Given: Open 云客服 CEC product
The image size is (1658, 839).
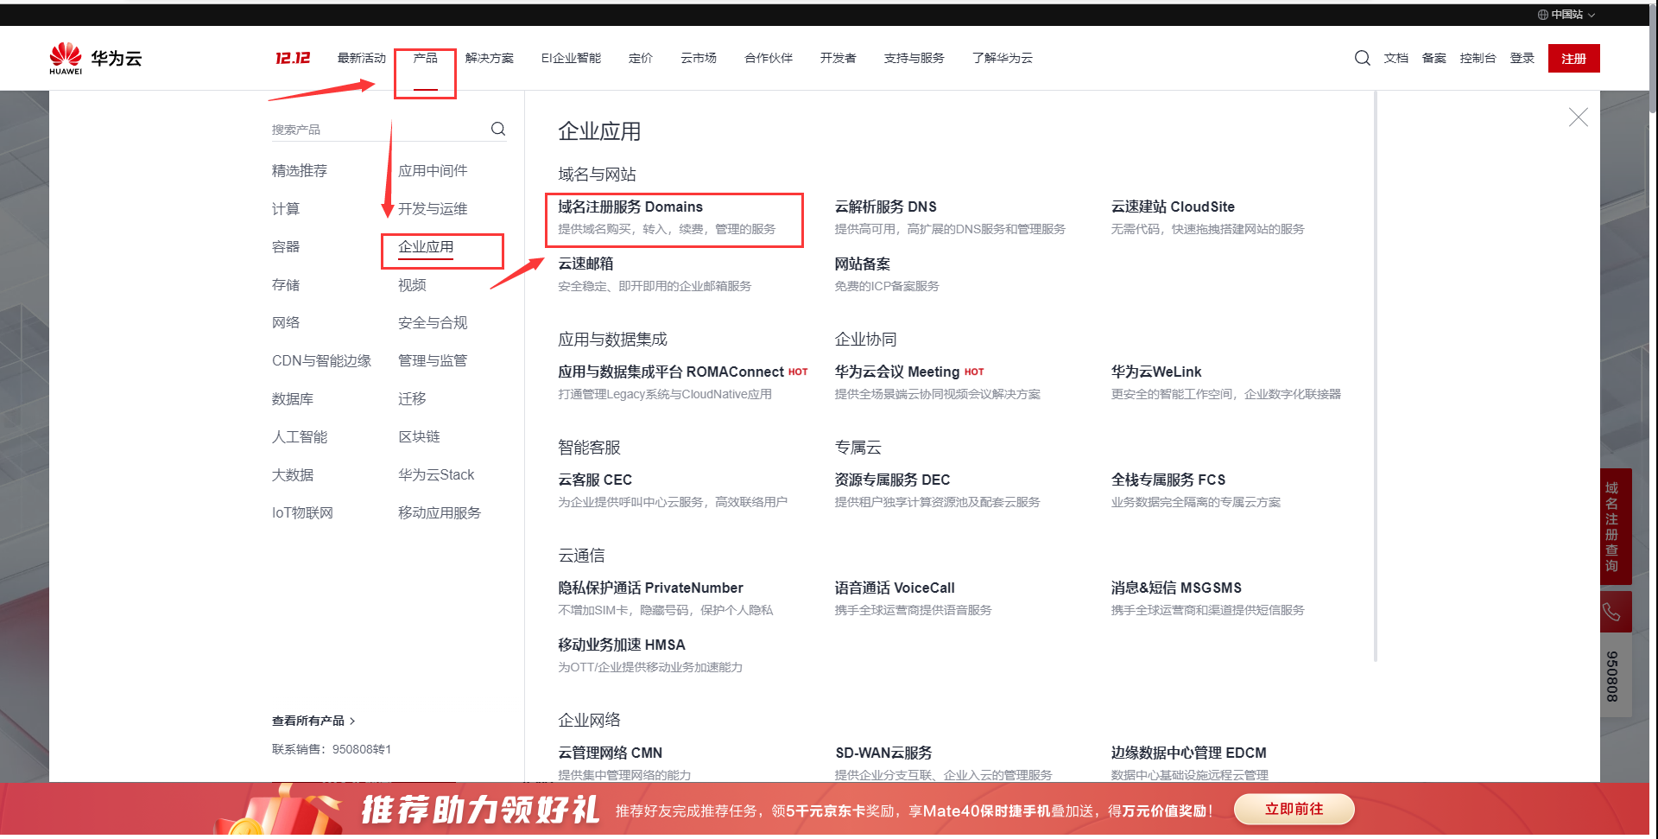Looking at the screenshot, I should [595, 480].
